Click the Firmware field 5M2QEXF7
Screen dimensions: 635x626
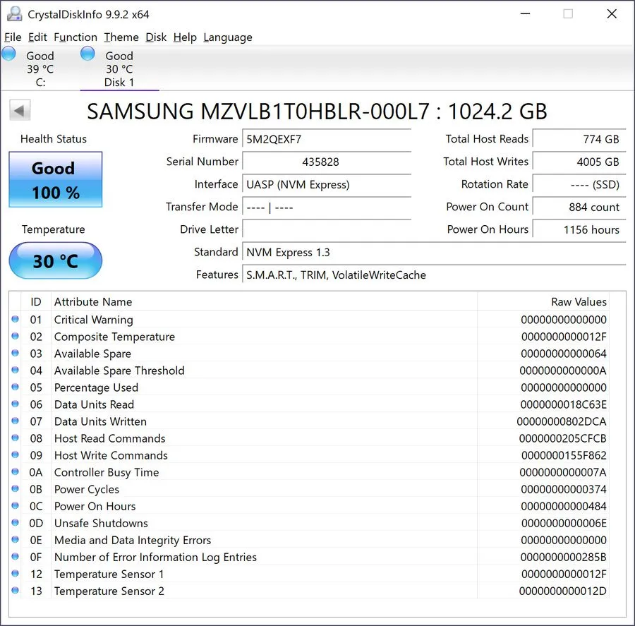[327, 139]
